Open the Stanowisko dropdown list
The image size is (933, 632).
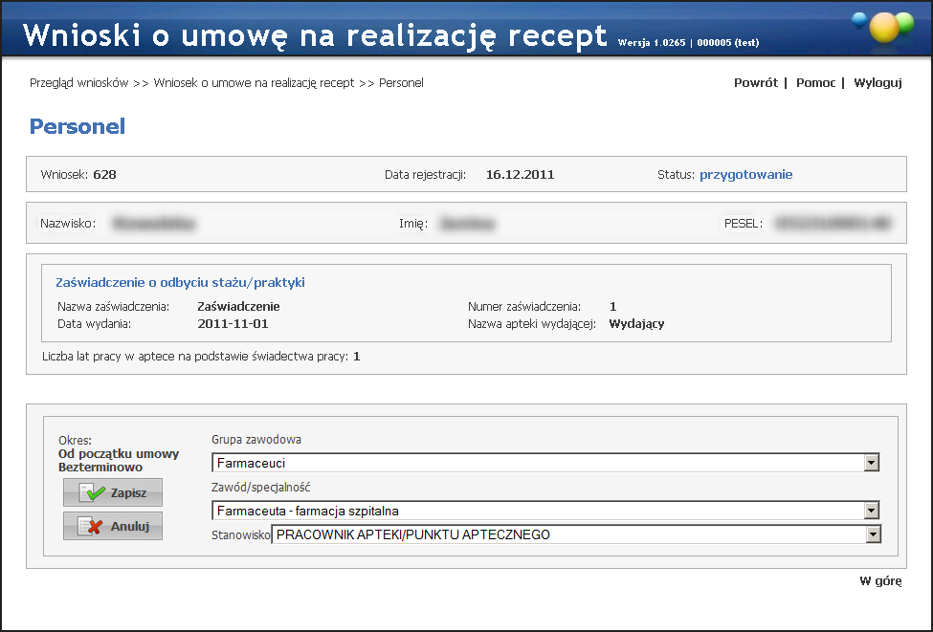pos(871,534)
